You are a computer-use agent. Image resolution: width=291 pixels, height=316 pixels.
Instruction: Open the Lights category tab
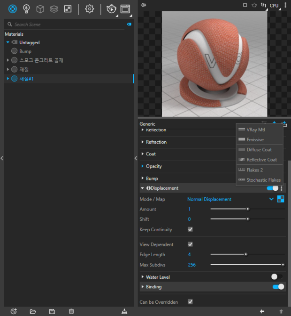pos(27,8)
